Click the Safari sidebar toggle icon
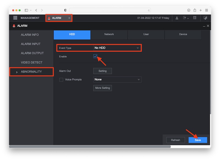 (26, 10)
